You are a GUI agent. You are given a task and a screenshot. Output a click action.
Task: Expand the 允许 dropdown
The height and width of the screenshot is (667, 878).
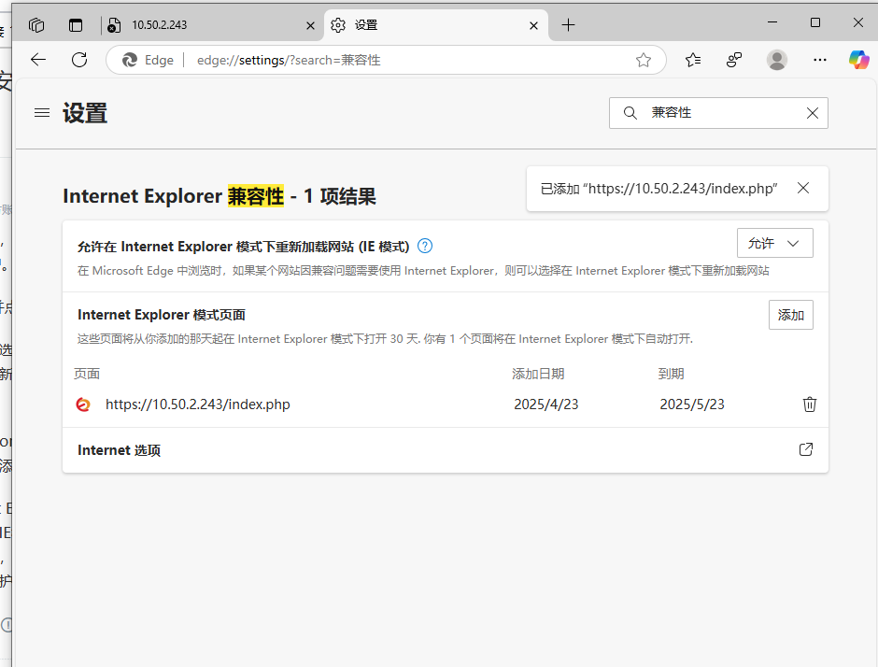[775, 243]
